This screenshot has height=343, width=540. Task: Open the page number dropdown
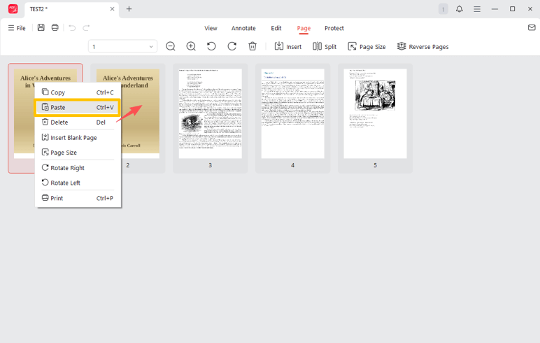[122, 46]
